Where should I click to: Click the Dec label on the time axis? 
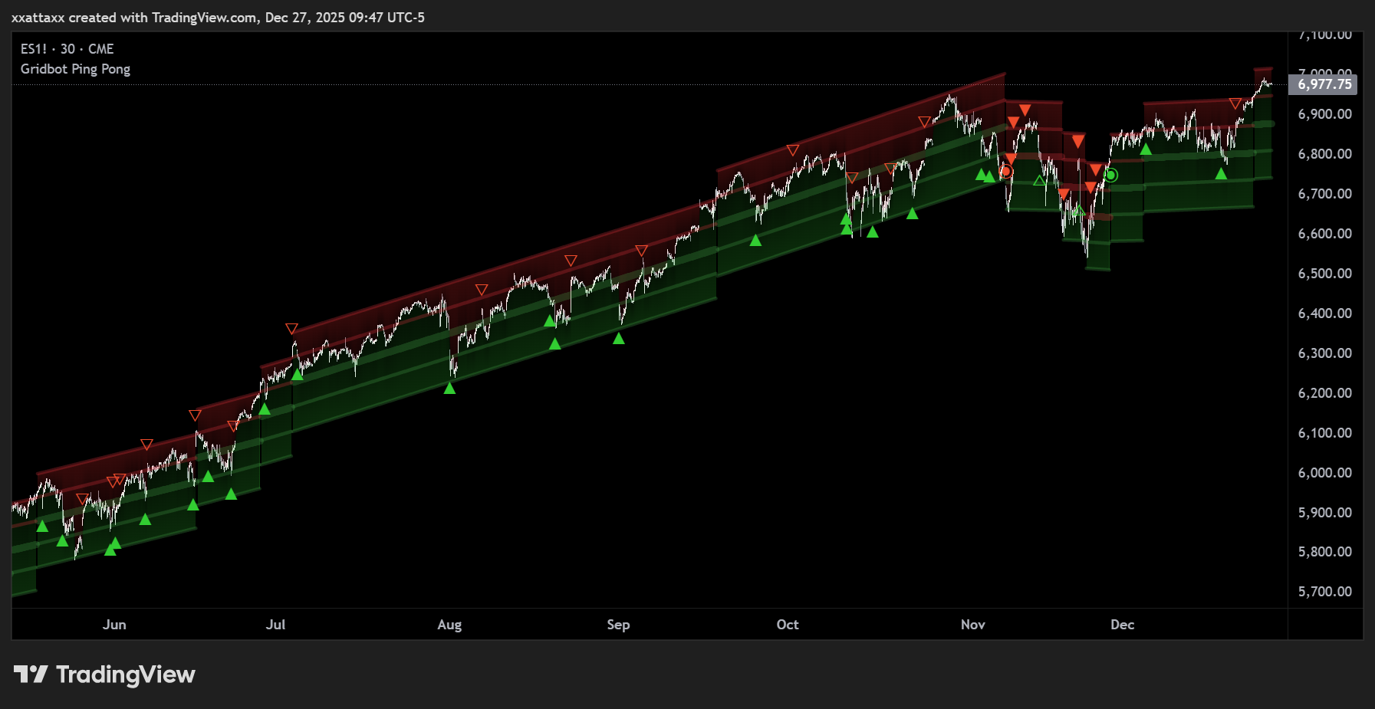pos(1123,625)
